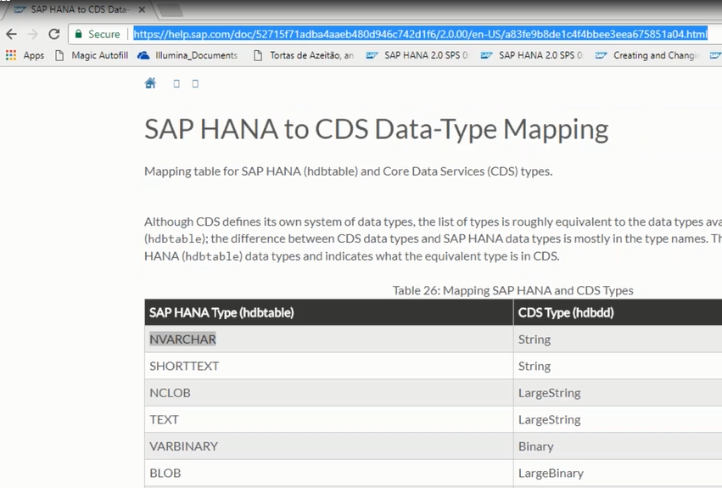The height and width of the screenshot is (488, 722).
Task: Click the green Secure padlock icon
Action: point(78,34)
